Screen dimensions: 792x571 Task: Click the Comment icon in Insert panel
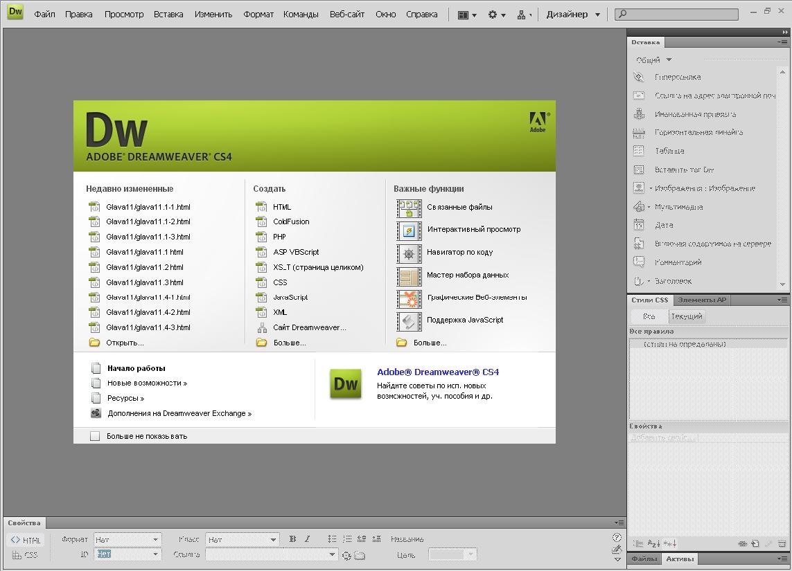coord(639,262)
